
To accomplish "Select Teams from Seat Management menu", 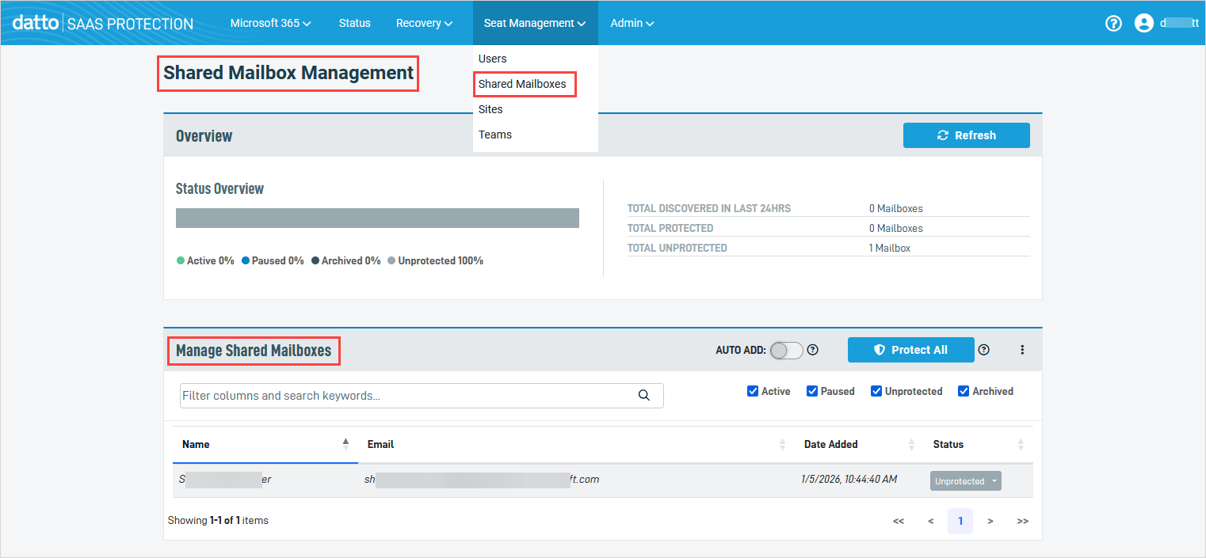I will (x=495, y=135).
